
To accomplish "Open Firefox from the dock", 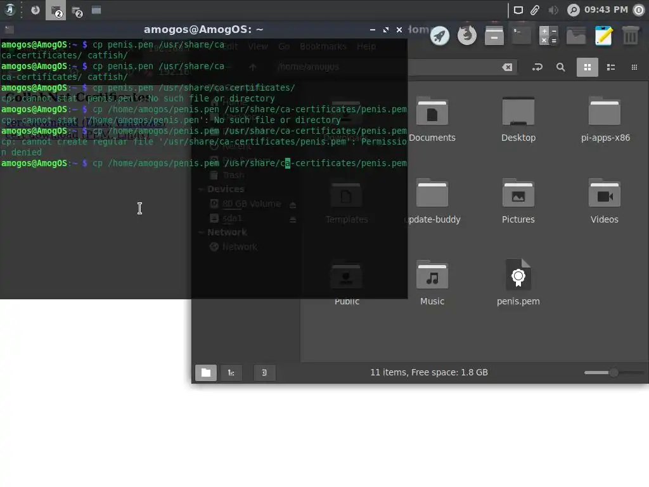I will [x=467, y=36].
